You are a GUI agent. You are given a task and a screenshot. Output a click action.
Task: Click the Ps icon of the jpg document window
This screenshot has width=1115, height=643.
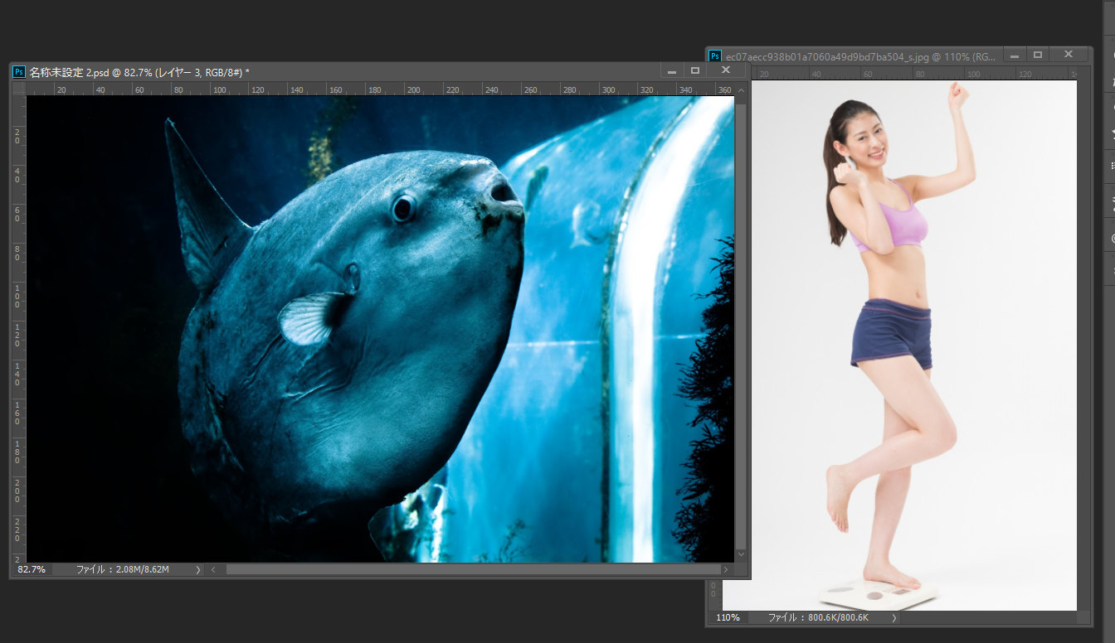pos(715,56)
